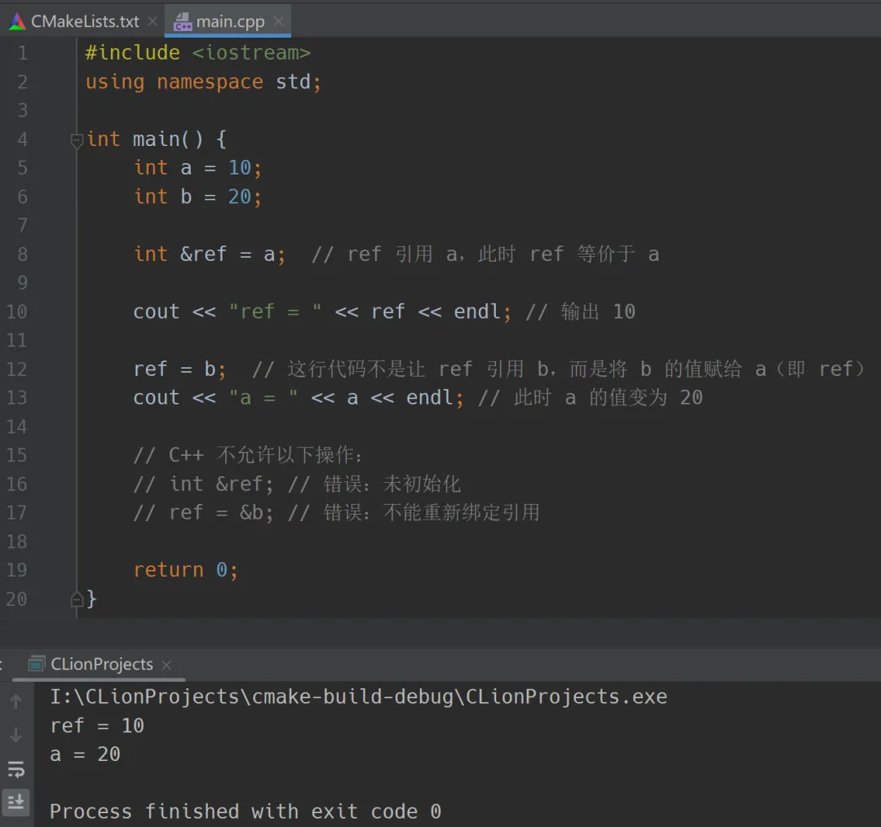The image size is (881, 827).
Task: Click the '"a = "' string literal
Action: click(263, 398)
